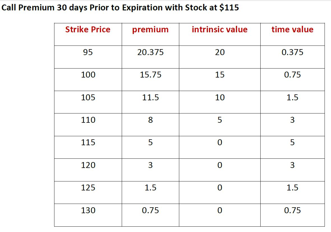
Task: Select intrinsic value 10 cell
Action: (220, 97)
